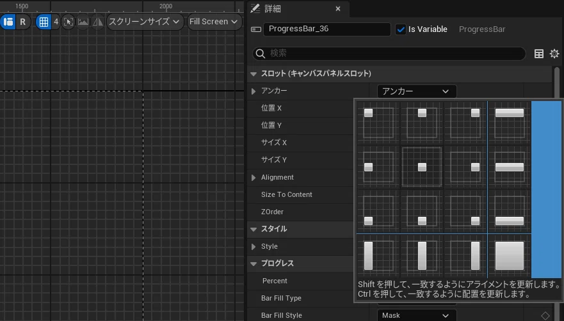This screenshot has width=564, height=321.
Task: Click the サイズ Y property label
Action: click(x=274, y=160)
